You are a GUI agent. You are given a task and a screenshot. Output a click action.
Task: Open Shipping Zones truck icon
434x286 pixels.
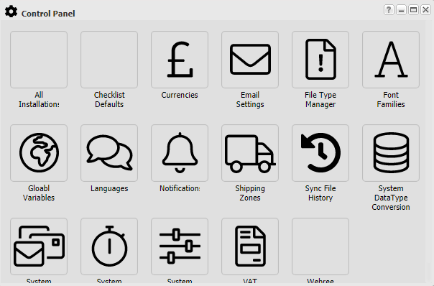[x=250, y=153]
